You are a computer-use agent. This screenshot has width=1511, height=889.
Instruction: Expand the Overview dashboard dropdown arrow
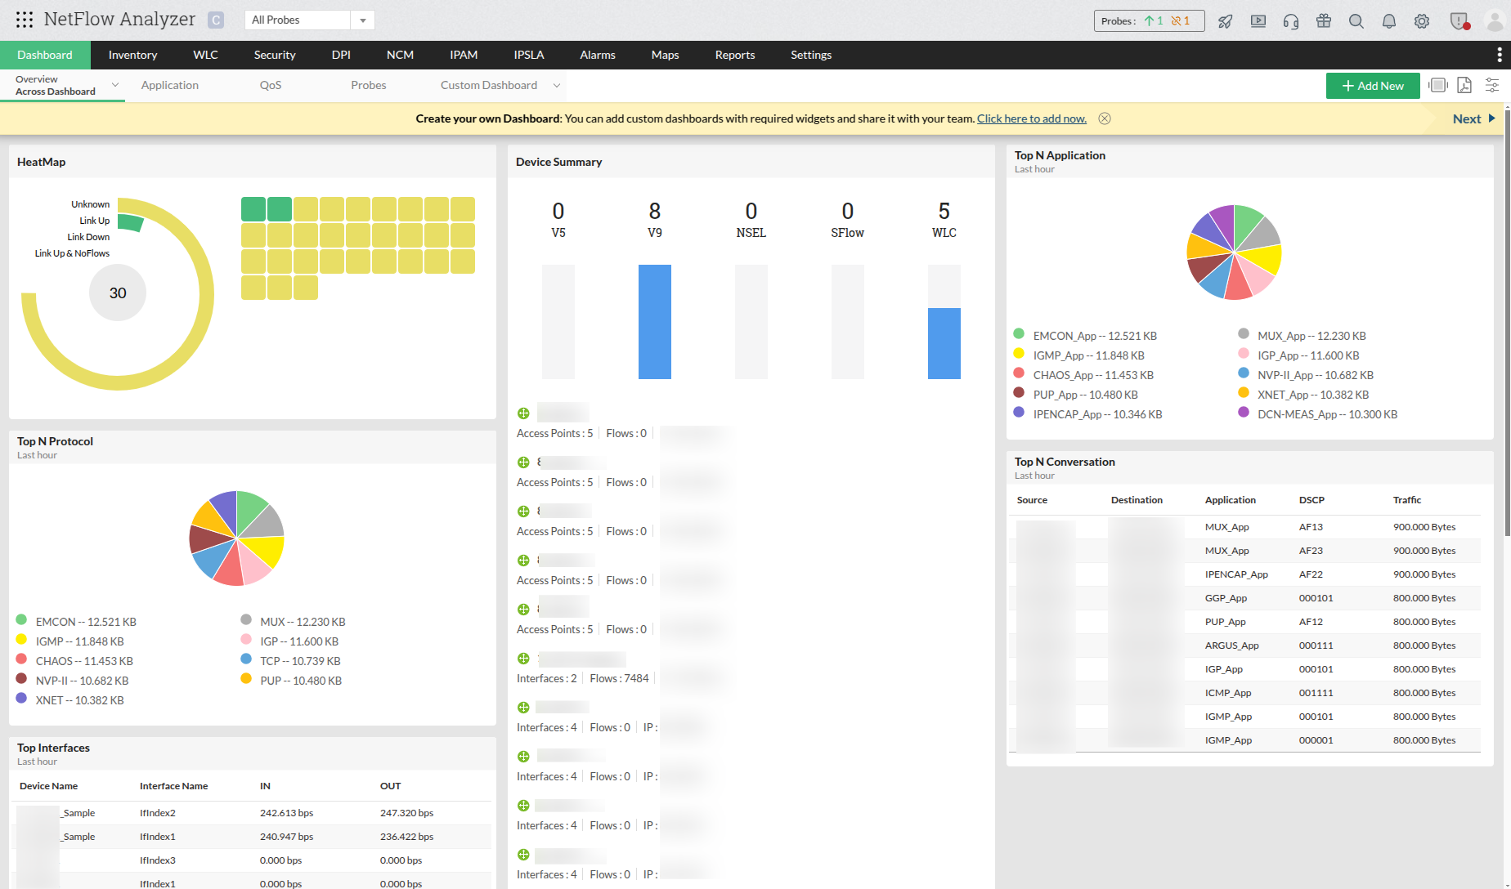click(x=115, y=85)
